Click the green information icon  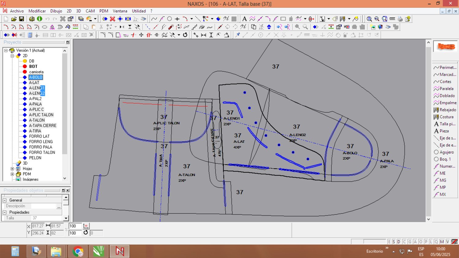pos(39,19)
